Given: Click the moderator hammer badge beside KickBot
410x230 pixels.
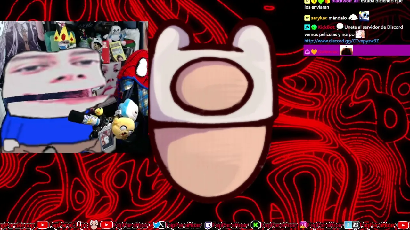Looking at the screenshot, I should pos(307,27).
